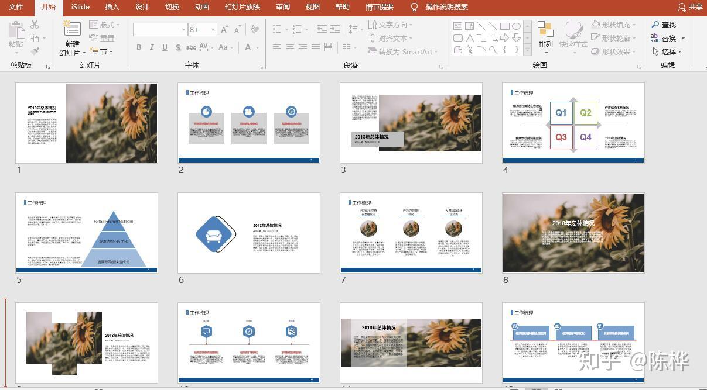This screenshot has width=707, height=390.
Task: Click the Clear All Formatting eraser icon
Action: pos(255,29)
